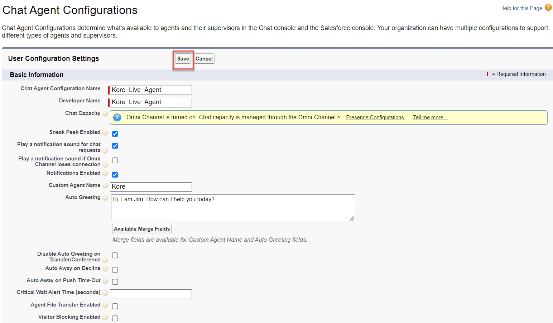Click help icon beside Visitor Blocking Enabled

coord(105,318)
